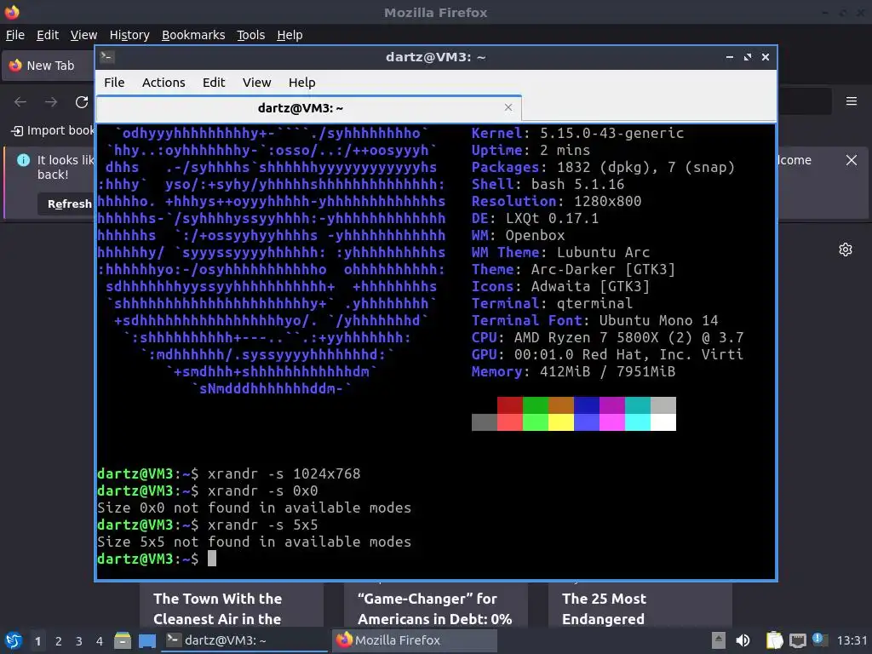872x654 pixels.
Task: Switch to virtual desktop 2
Action: pyautogui.click(x=59, y=641)
